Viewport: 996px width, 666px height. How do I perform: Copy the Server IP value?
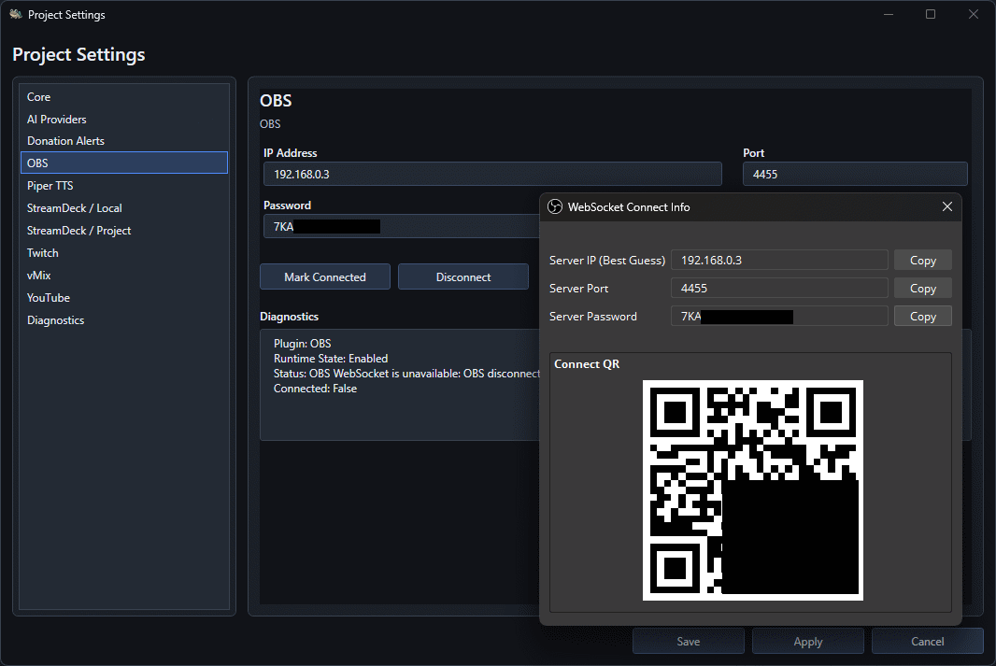[923, 261]
